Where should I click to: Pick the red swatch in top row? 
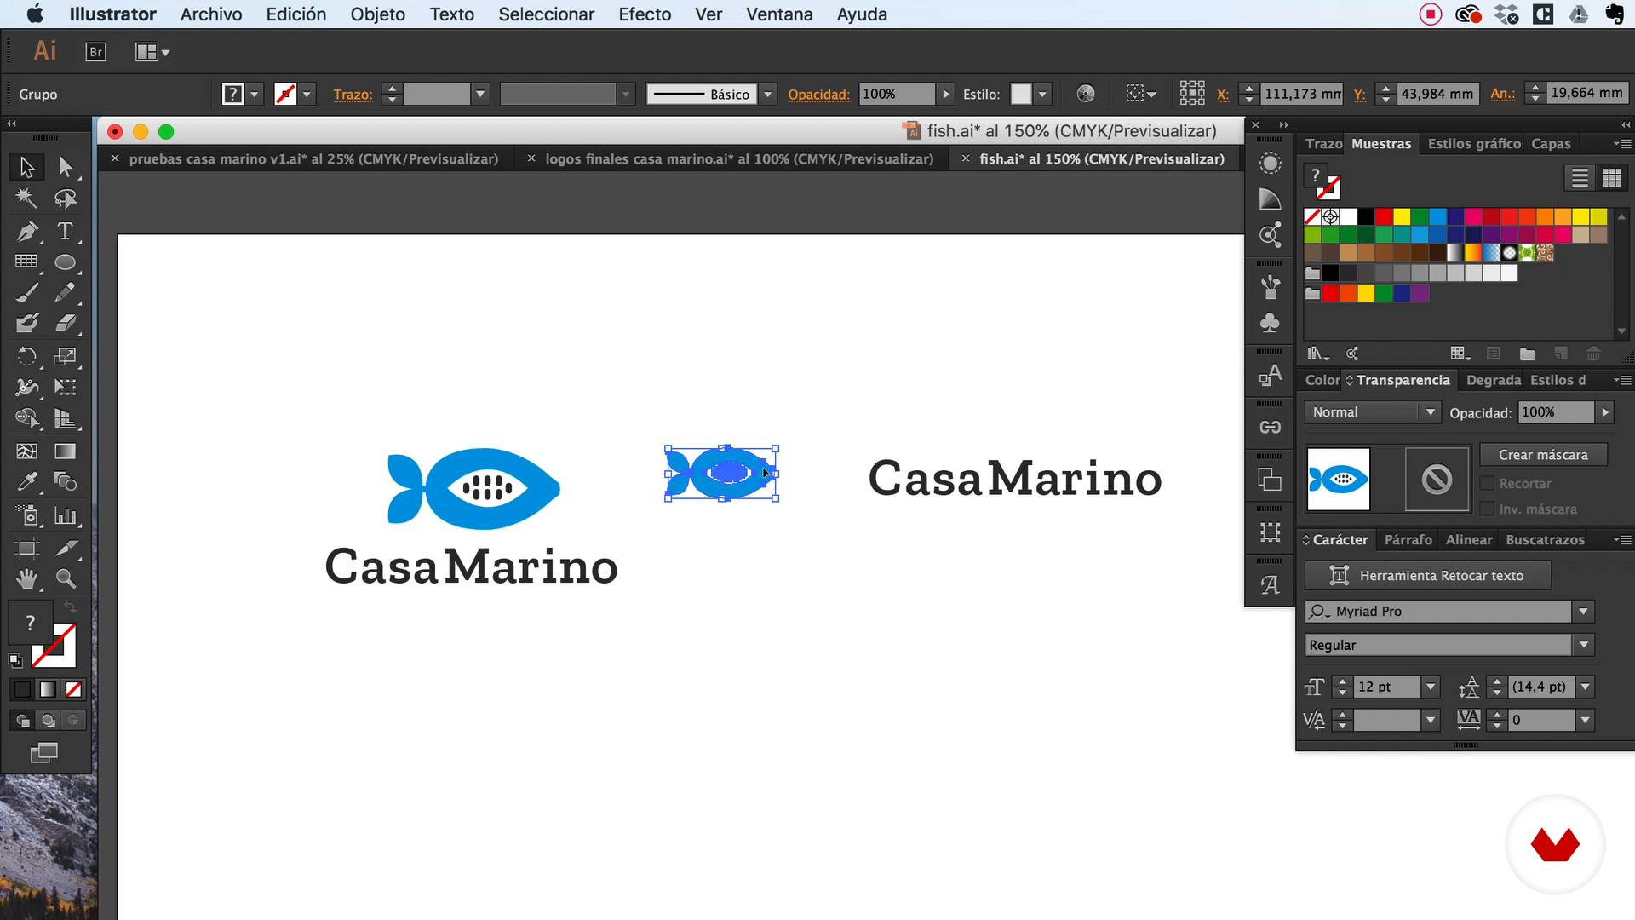1384,216
